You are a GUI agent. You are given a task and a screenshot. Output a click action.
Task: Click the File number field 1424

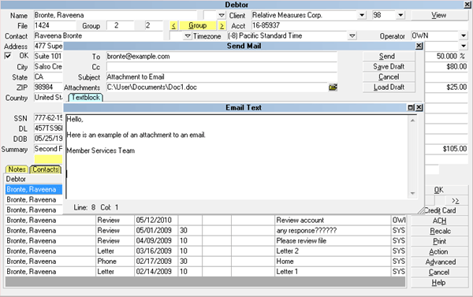(x=54, y=26)
